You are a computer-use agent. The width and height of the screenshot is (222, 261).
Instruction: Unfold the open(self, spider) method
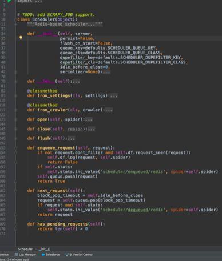click(x=89, y=119)
